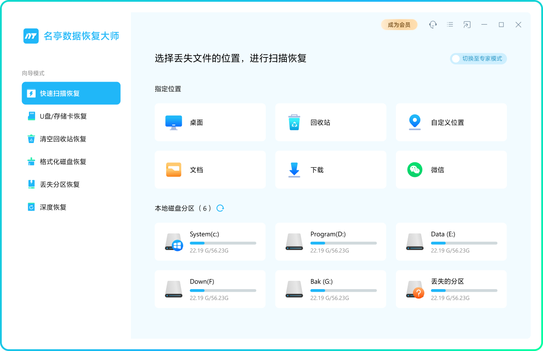Image resolution: width=543 pixels, height=351 pixels.
Task: Go to 深度恢复 deep recovery mode
Action: (53, 207)
